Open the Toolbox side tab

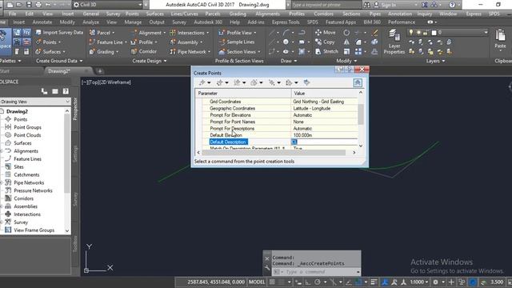(75, 243)
